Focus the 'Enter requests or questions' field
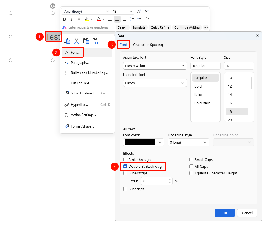Image resolution: width=269 pixels, height=225 pixels. pyautogui.click(x=88, y=27)
